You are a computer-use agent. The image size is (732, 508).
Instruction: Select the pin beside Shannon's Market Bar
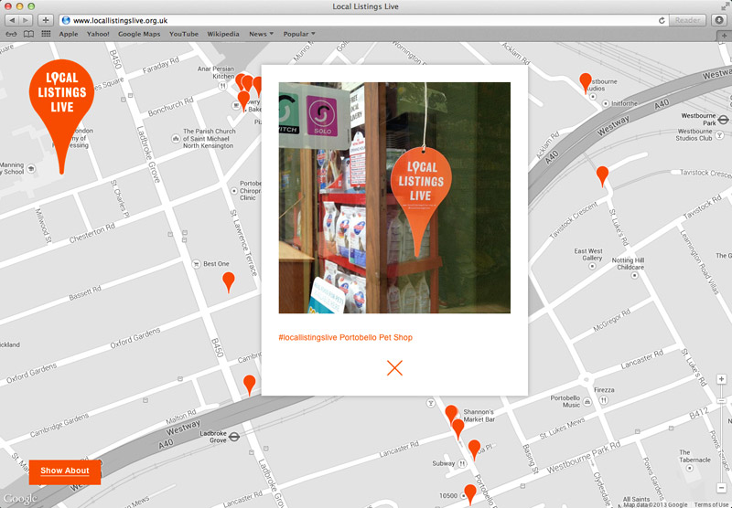tap(451, 414)
